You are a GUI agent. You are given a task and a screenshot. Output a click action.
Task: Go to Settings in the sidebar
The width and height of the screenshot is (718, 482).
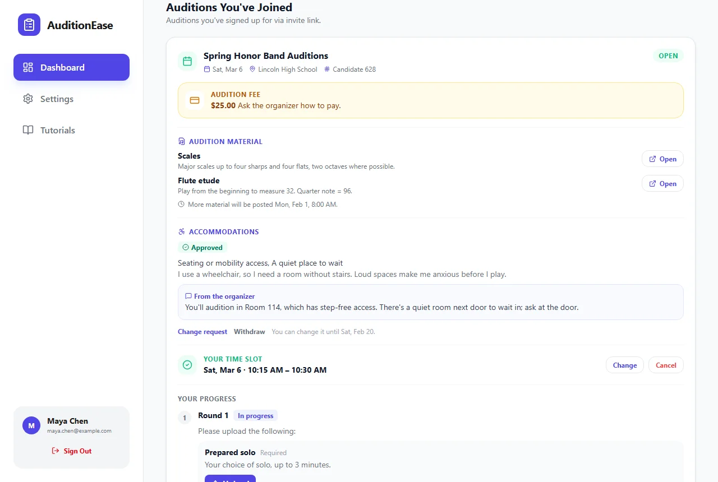click(x=71, y=99)
